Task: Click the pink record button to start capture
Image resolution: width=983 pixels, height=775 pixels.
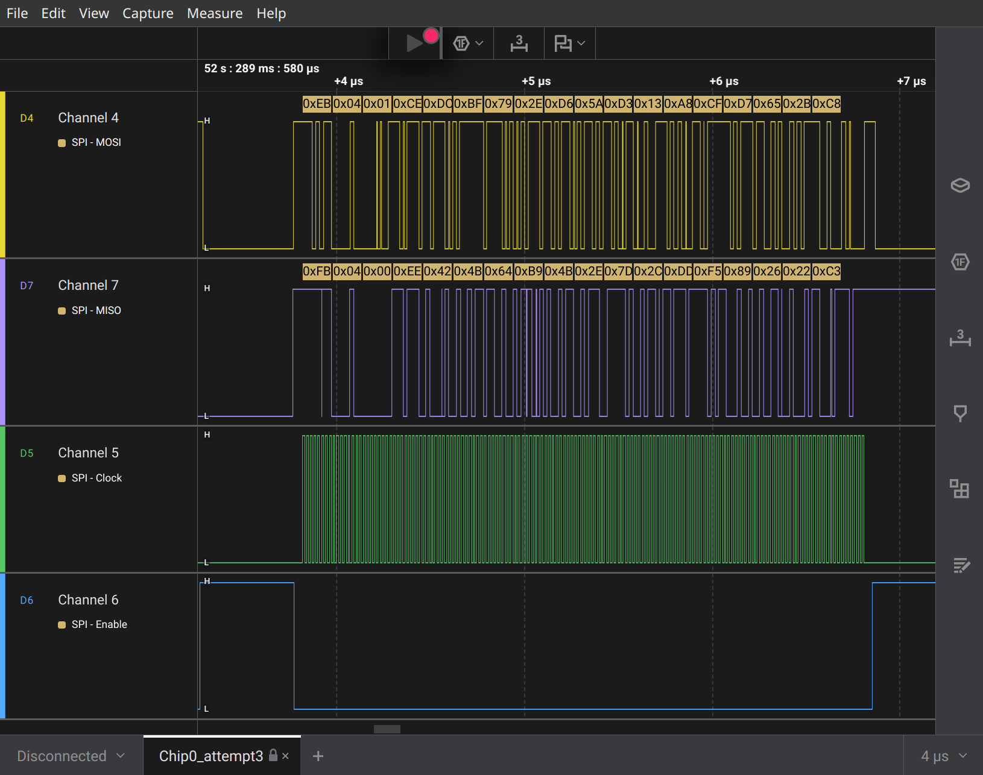Action: (x=431, y=36)
